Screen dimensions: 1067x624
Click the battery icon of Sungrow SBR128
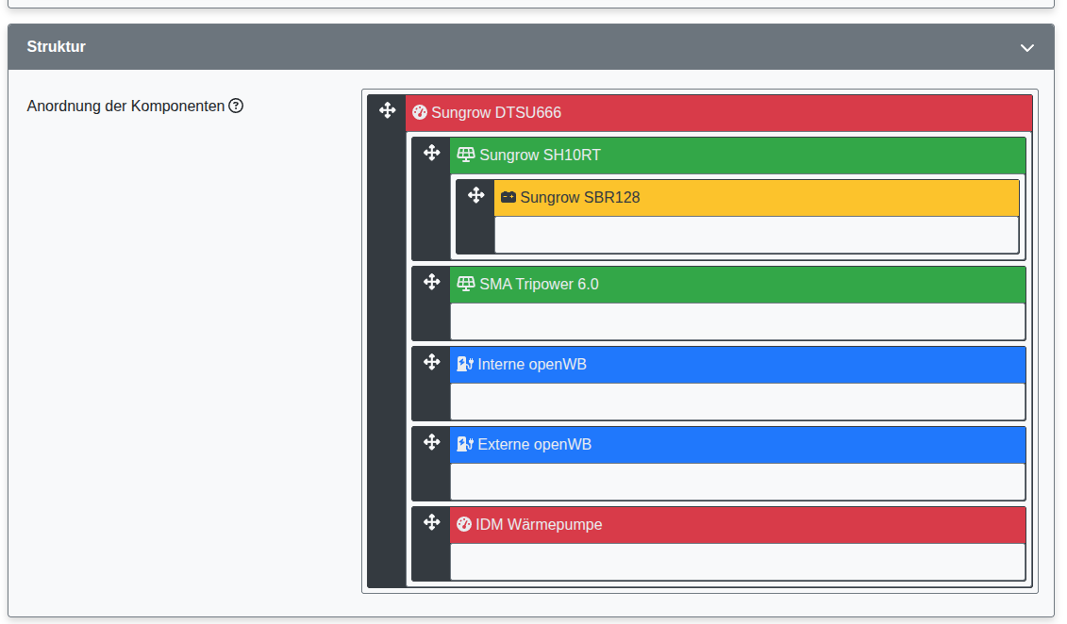click(x=508, y=197)
